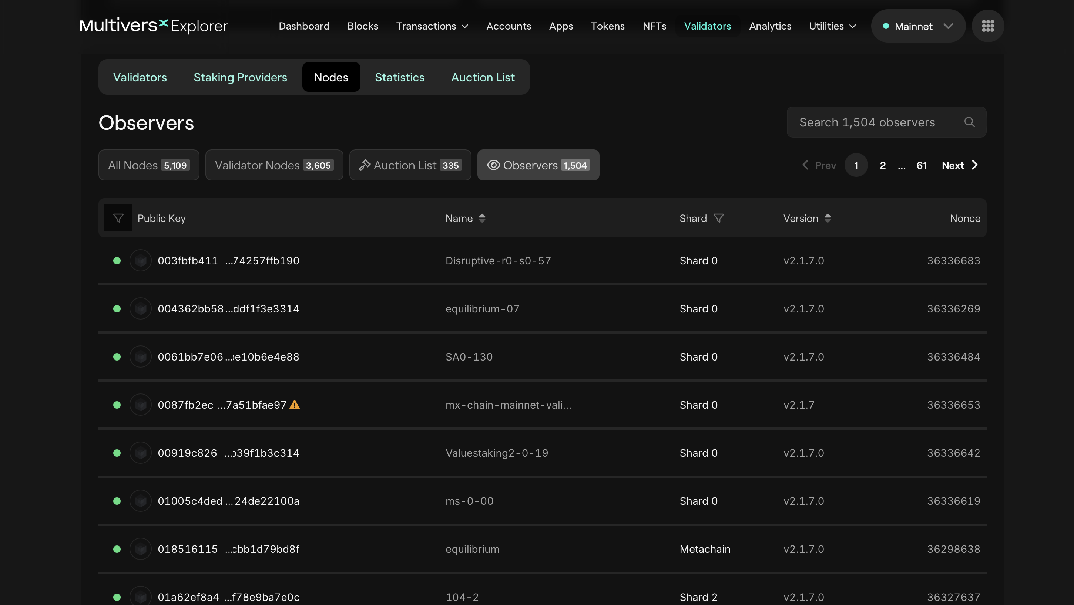Click the Public Key filter icon
This screenshot has height=605, width=1074.
pyautogui.click(x=118, y=218)
